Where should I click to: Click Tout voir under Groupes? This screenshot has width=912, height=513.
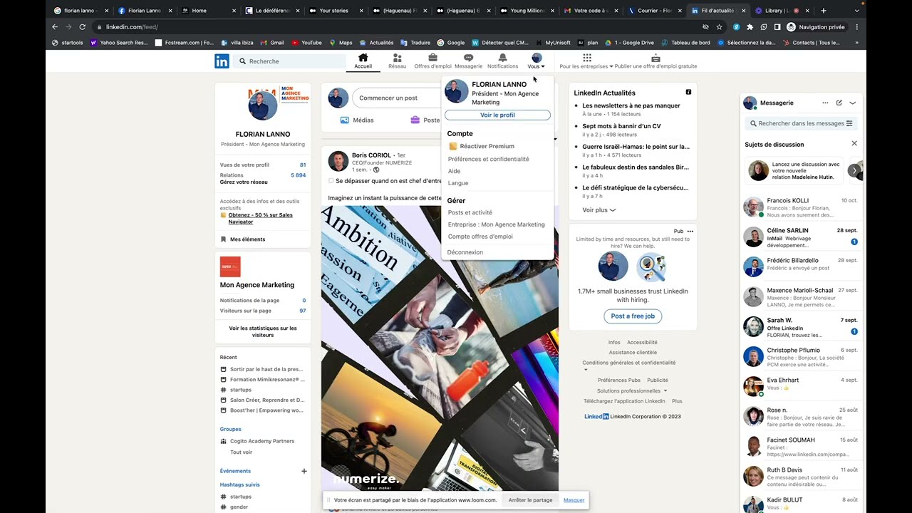click(241, 452)
